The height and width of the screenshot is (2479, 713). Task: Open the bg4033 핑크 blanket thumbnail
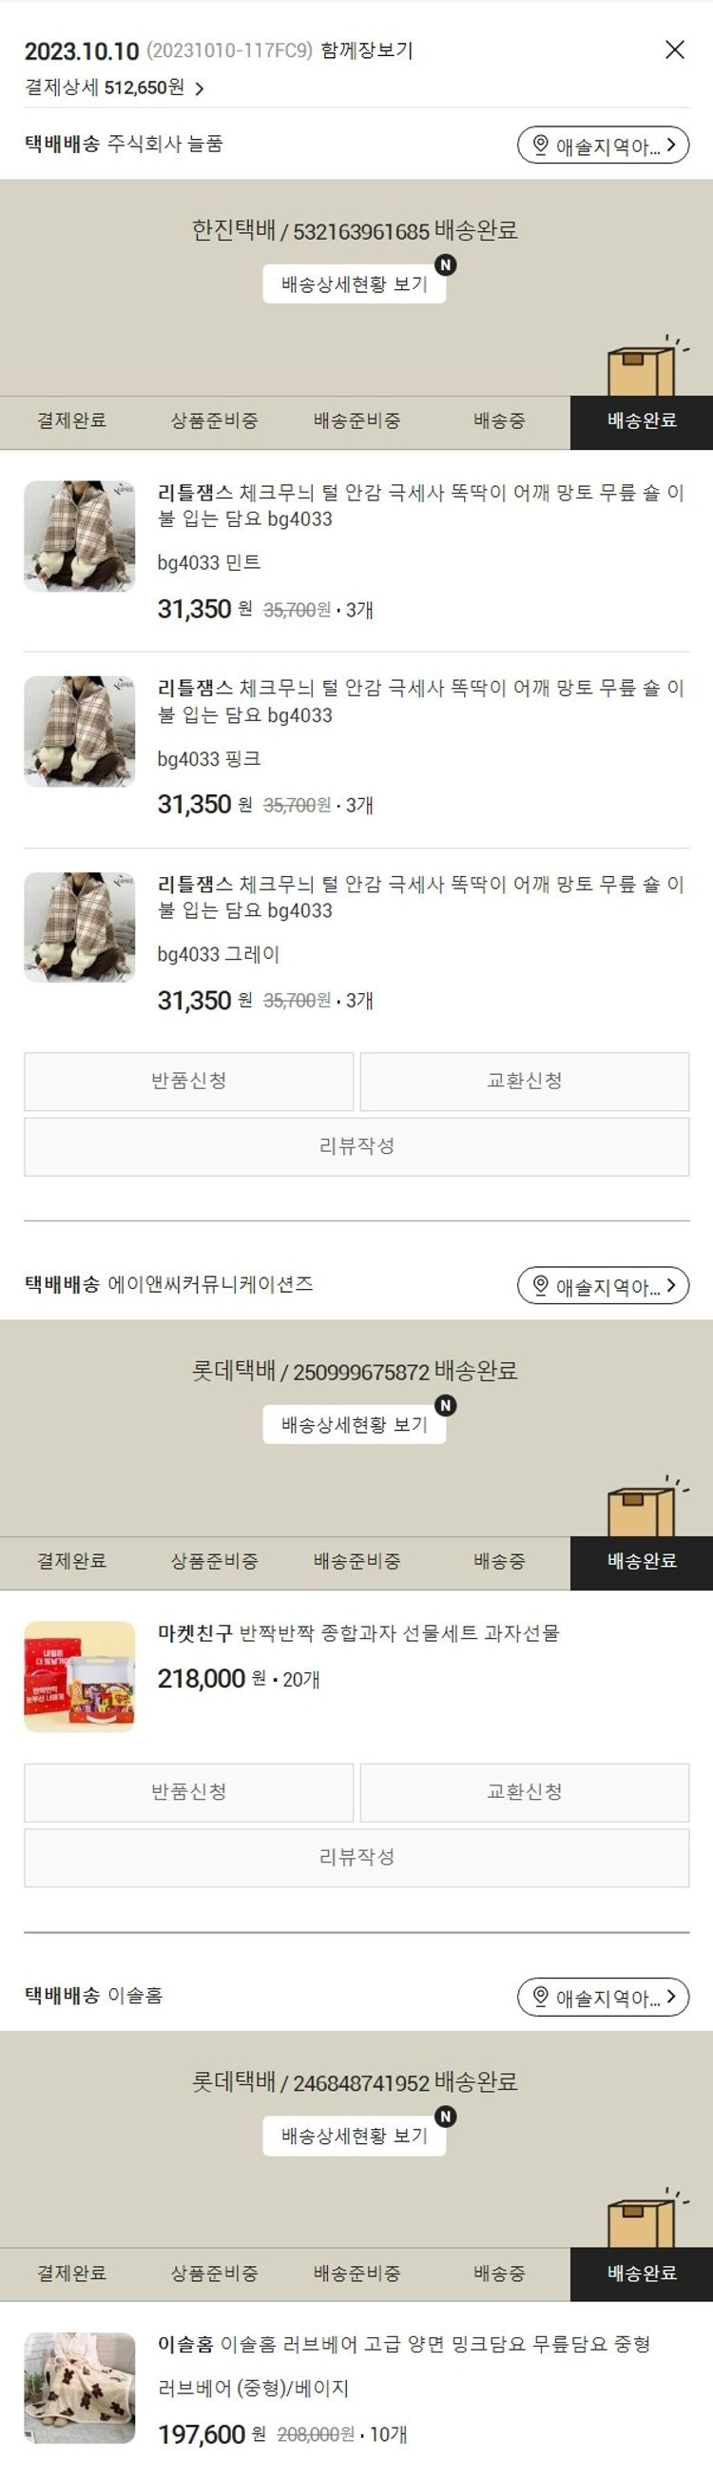[80, 732]
